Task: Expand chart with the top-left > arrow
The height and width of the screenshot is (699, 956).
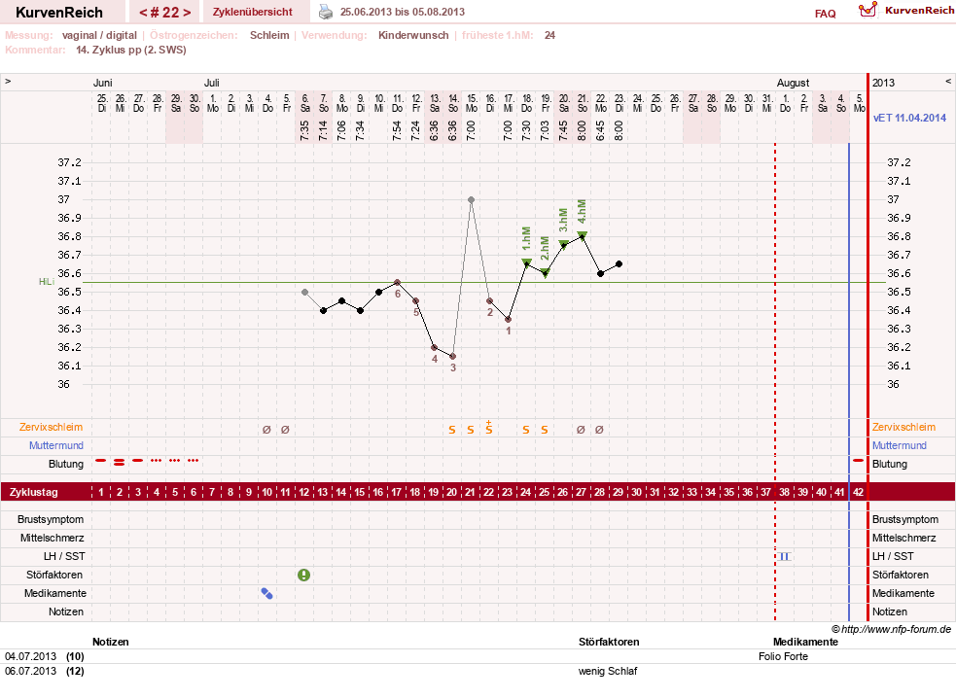Action: (x=8, y=81)
